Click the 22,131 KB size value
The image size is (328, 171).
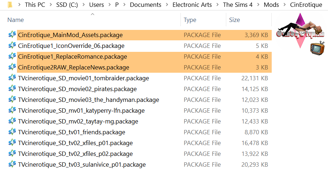pos(255,78)
